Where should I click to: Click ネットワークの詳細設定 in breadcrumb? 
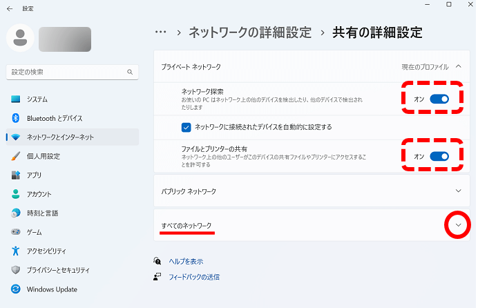250,32
